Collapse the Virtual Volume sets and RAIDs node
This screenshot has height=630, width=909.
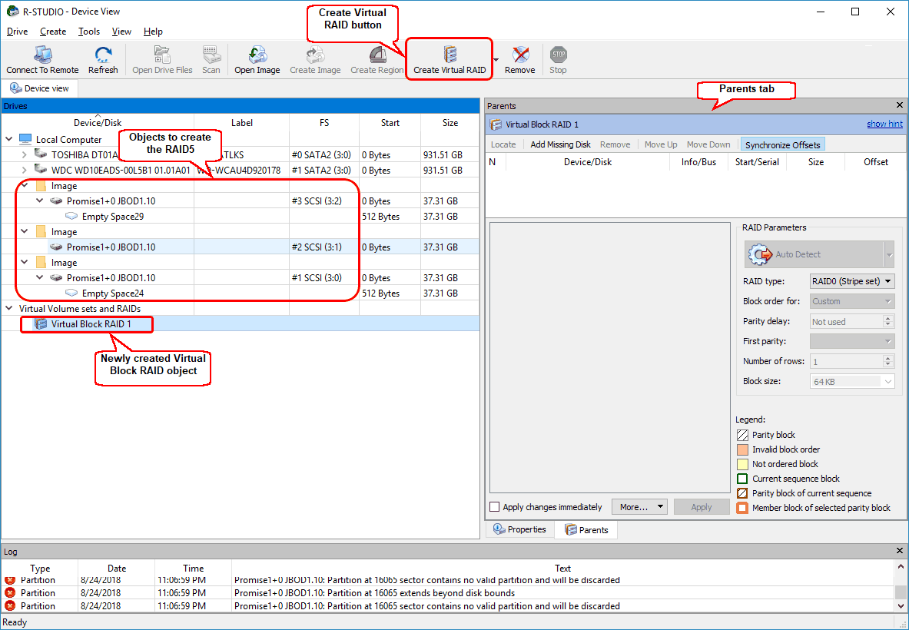9,309
